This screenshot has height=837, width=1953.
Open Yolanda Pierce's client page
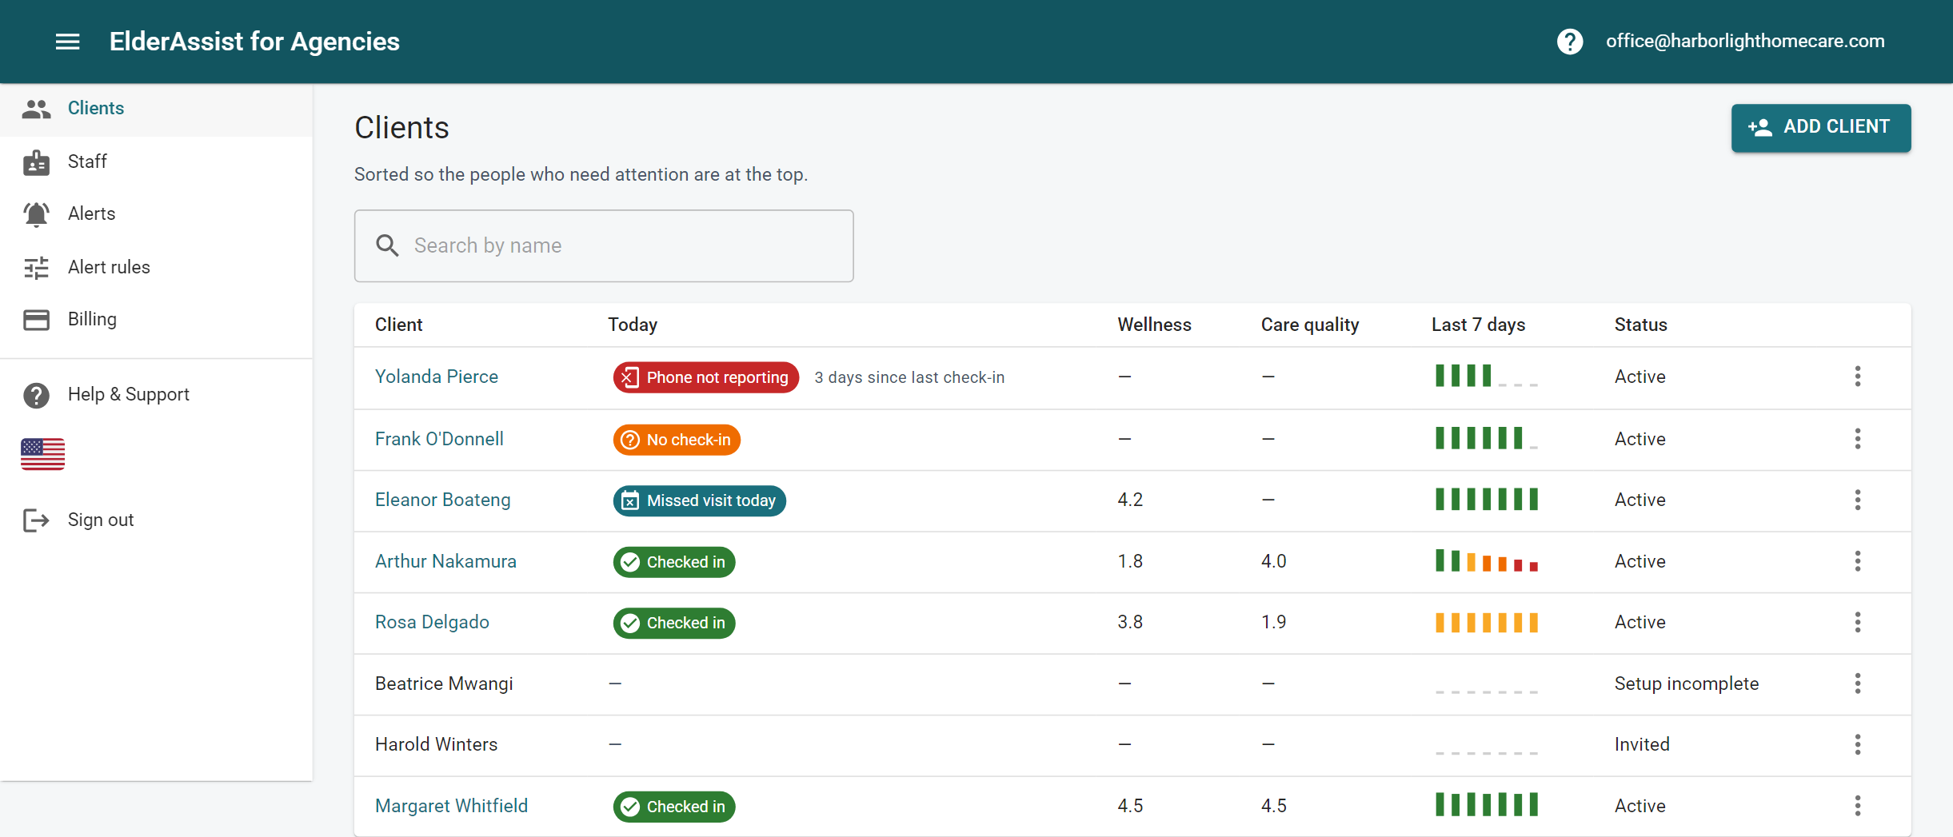tap(436, 377)
